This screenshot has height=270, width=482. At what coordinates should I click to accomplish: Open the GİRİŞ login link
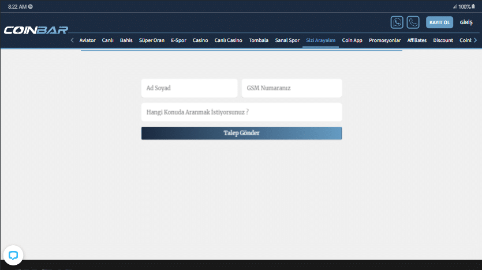466,22
